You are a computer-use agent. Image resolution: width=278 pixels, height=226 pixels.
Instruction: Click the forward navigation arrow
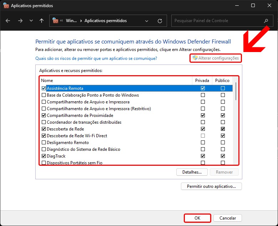pyautogui.click(x=20, y=21)
